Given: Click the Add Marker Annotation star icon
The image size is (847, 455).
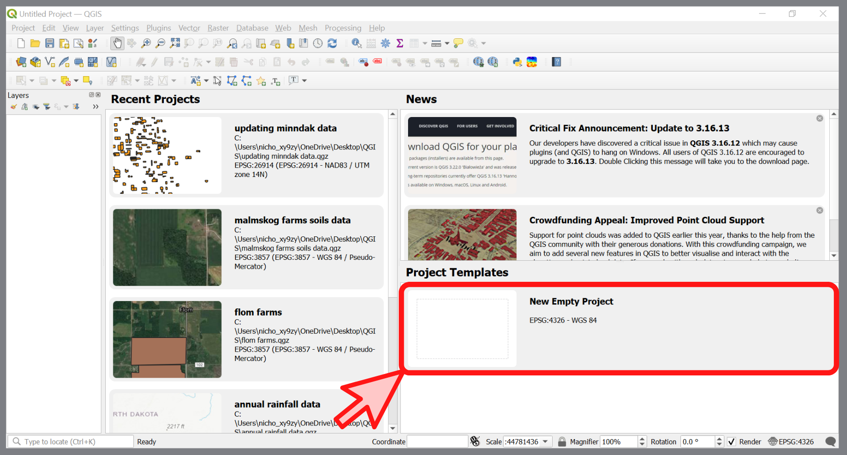Looking at the screenshot, I should tap(261, 81).
